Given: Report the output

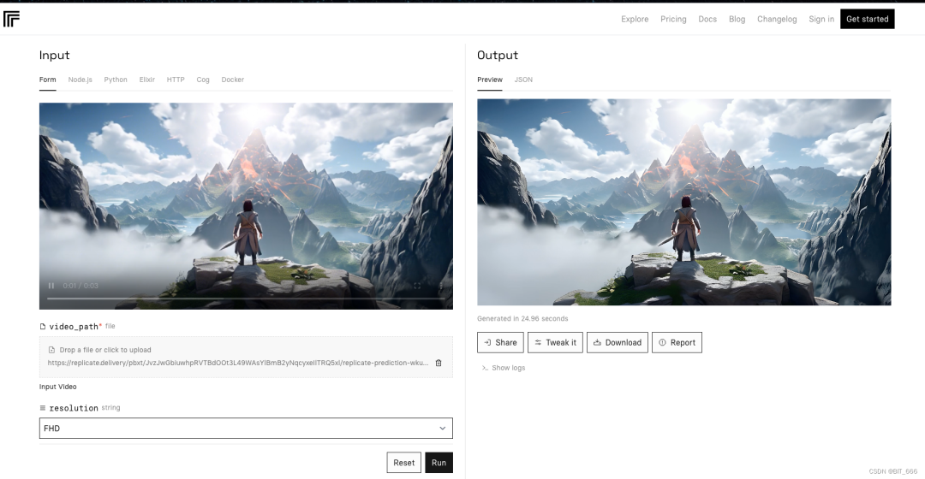Looking at the screenshot, I should coord(677,342).
